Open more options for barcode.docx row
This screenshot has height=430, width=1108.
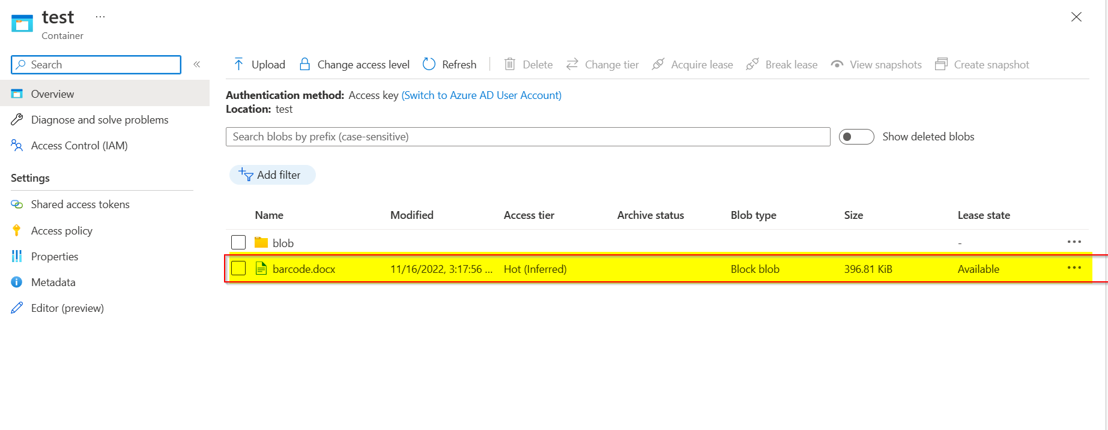click(x=1074, y=267)
